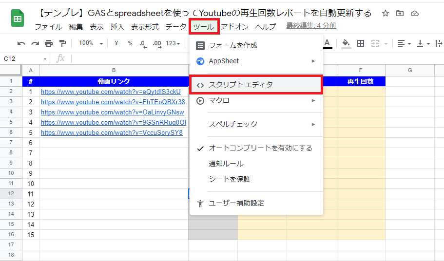Screen dimensions: 444x261
Task: Select row 17 header
Action: click(x=11, y=245)
